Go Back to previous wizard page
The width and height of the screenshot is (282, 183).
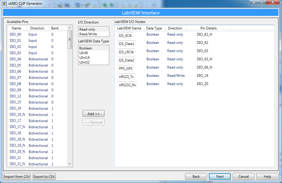click(196, 177)
